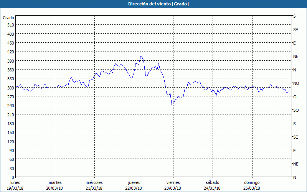The width and height of the screenshot is (307, 192).
Task: Click the 90 degree axis label
Action: pos(11,151)
